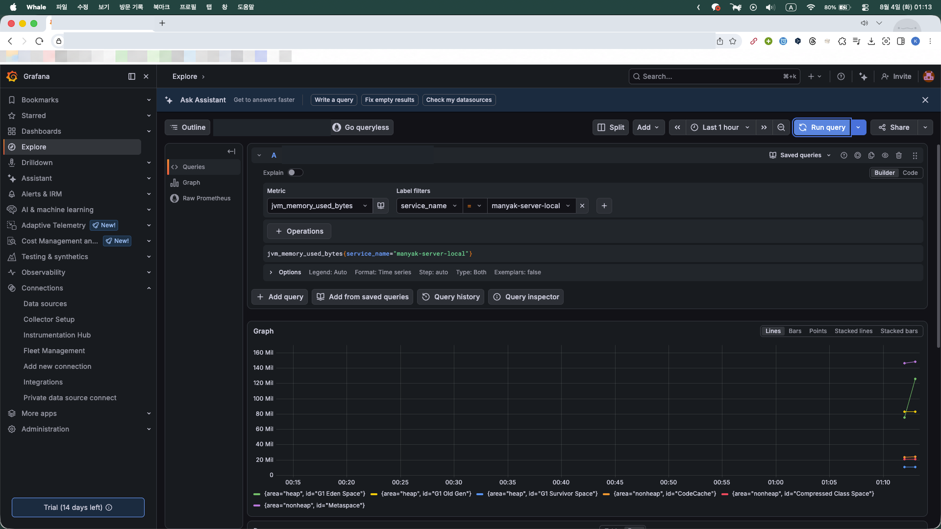Image resolution: width=941 pixels, height=529 pixels.
Task: Open the Assistant sparkle icon in top bar
Action: click(863, 76)
